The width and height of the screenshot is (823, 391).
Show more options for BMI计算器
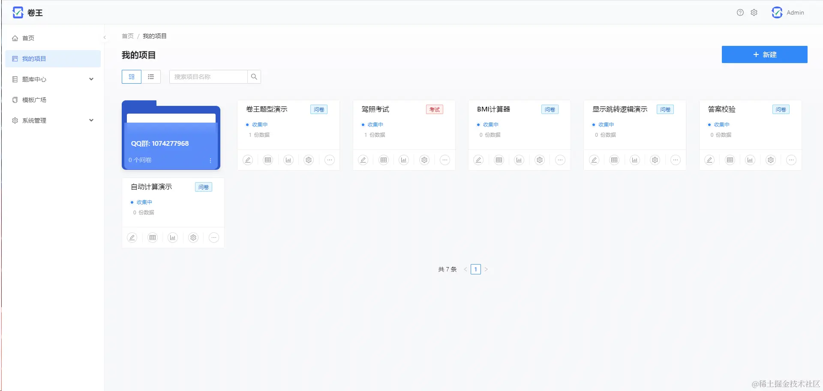point(560,160)
